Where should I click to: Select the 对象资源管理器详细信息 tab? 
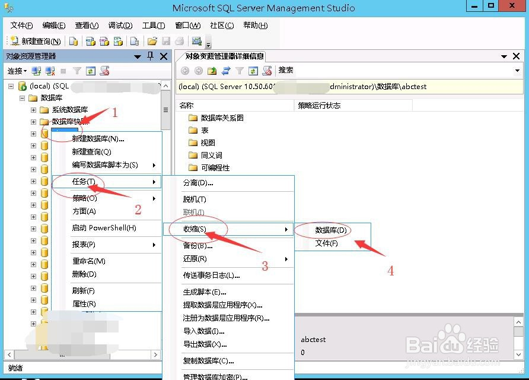(224, 56)
